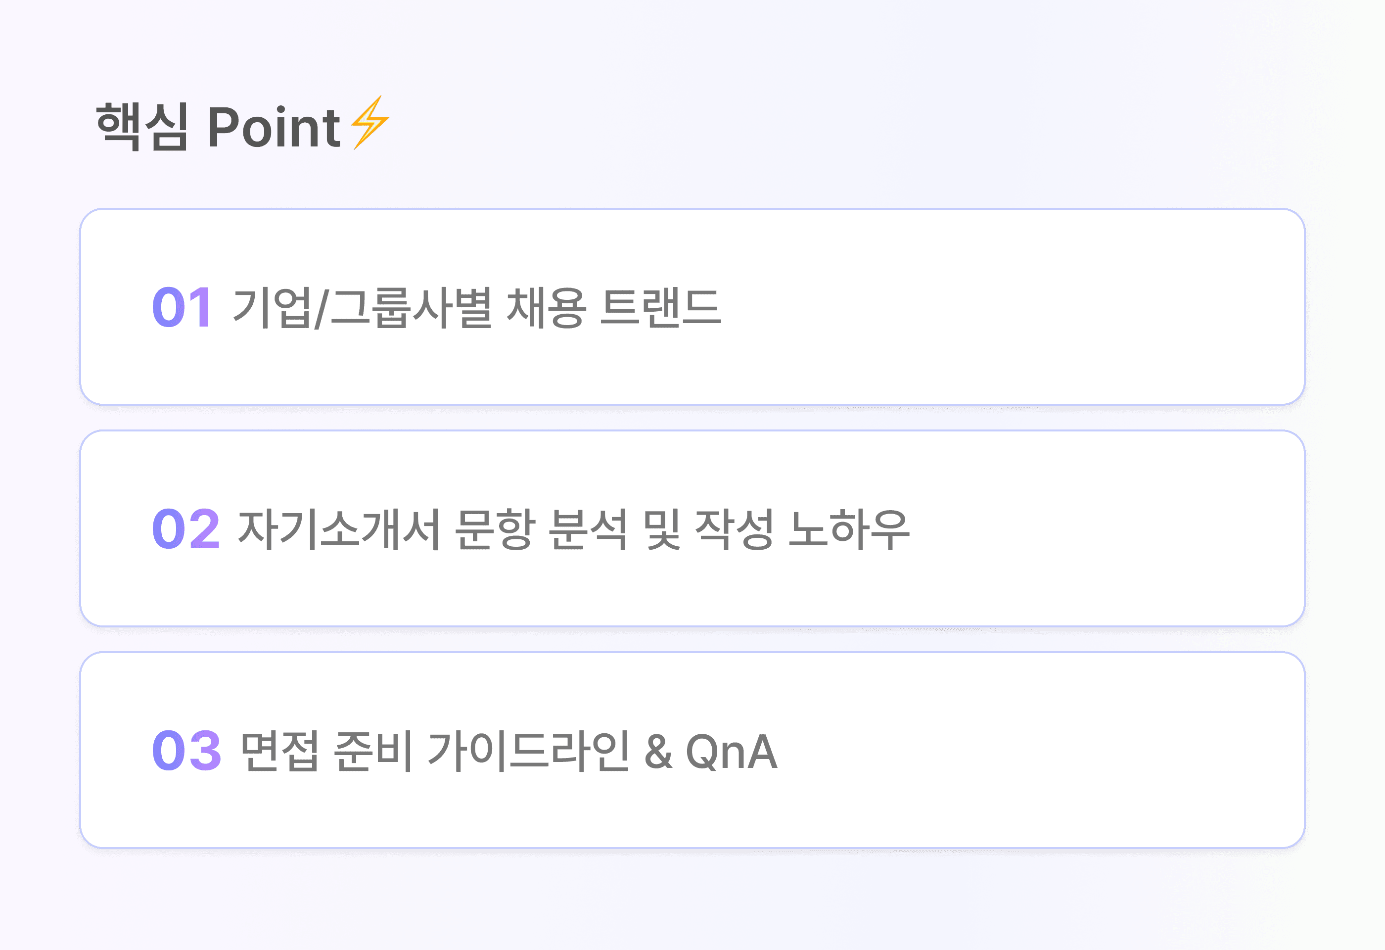Click the word 트랜드 in the first card

click(x=660, y=308)
